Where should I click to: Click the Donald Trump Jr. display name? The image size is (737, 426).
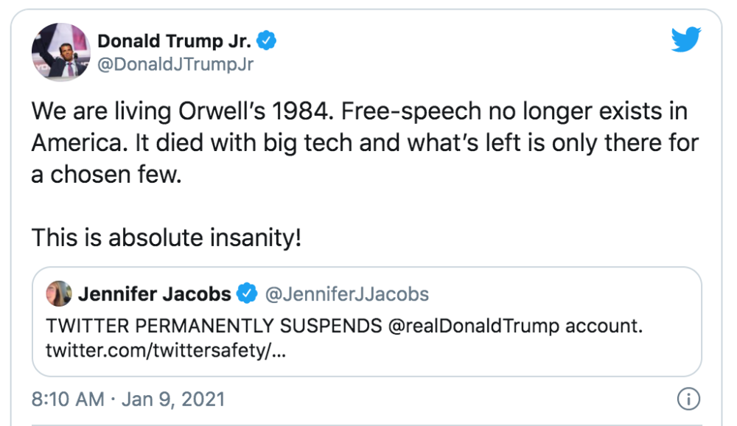coord(175,41)
